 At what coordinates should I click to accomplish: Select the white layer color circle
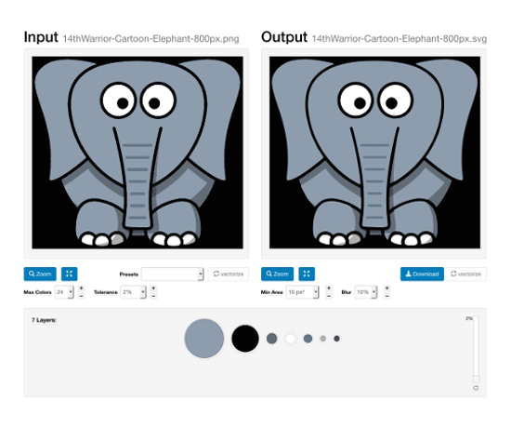pos(291,339)
